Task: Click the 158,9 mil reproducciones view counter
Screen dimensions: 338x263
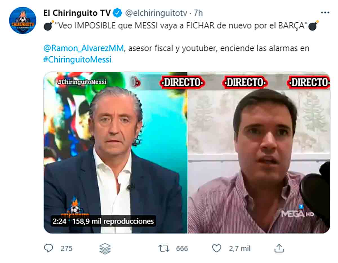Action: (x=113, y=221)
